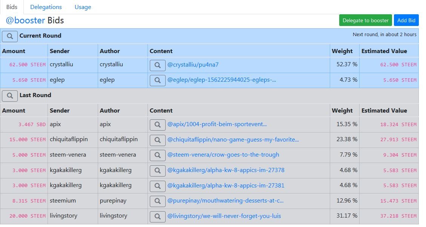Preview content for eglep bid row
The image size is (426, 227).
[158, 80]
